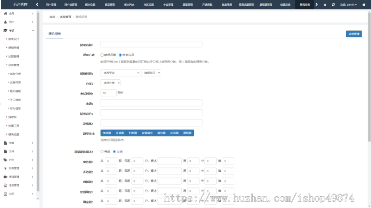This screenshot has width=371, height=208.
Task: Click the 及格线 input field
Action: (x=151, y=123)
